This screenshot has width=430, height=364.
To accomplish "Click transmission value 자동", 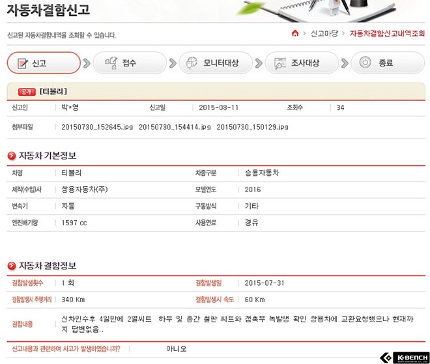I will click(x=68, y=206).
